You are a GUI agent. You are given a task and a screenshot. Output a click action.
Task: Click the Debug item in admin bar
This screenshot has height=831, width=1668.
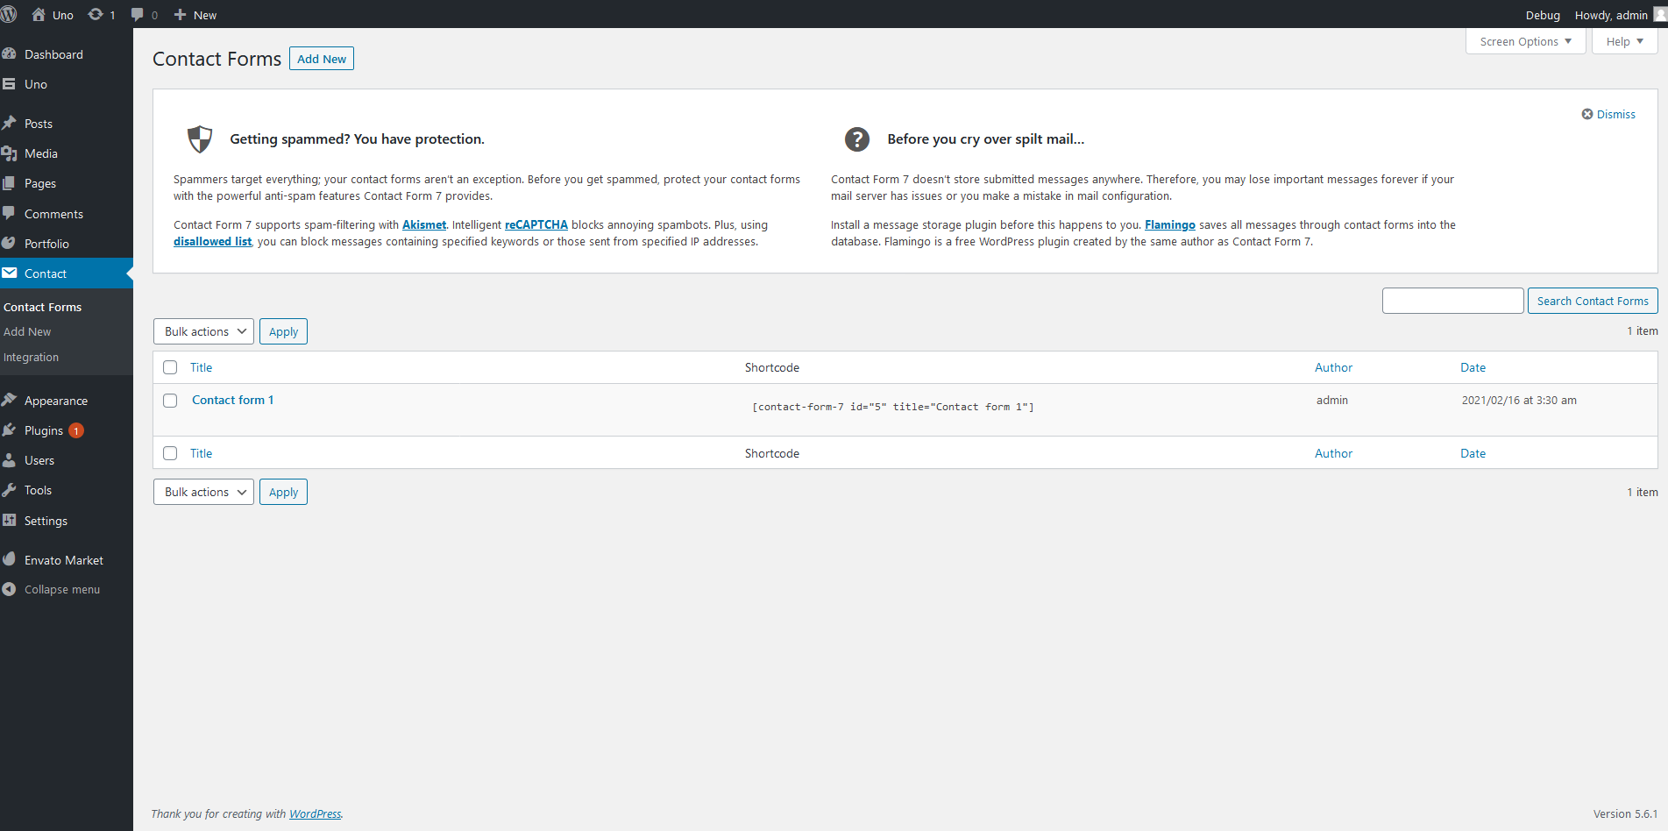(1543, 15)
